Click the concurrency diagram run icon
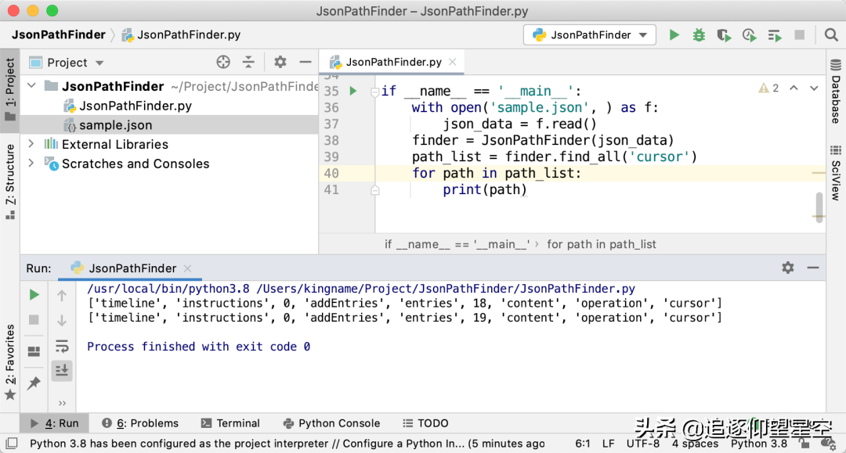The width and height of the screenshot is (846, 453). 775,35
